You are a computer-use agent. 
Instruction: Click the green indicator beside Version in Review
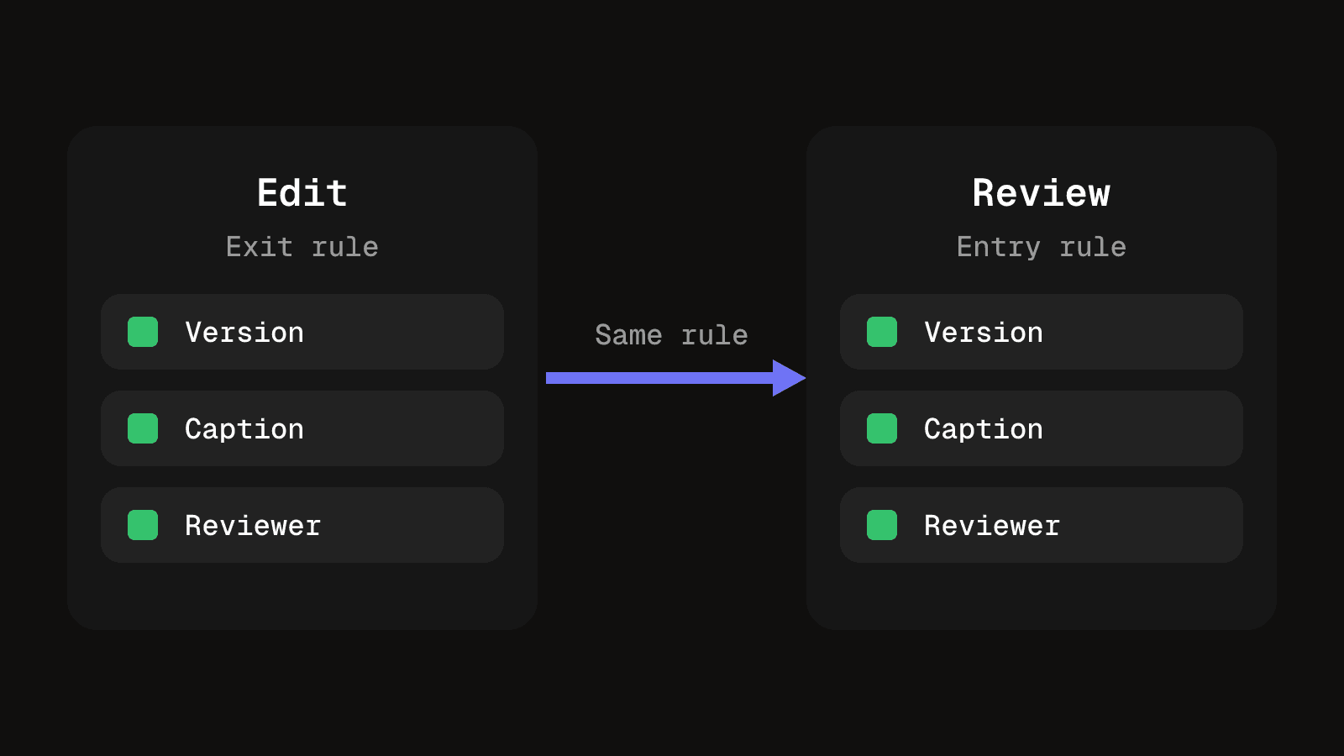(882, 332)
